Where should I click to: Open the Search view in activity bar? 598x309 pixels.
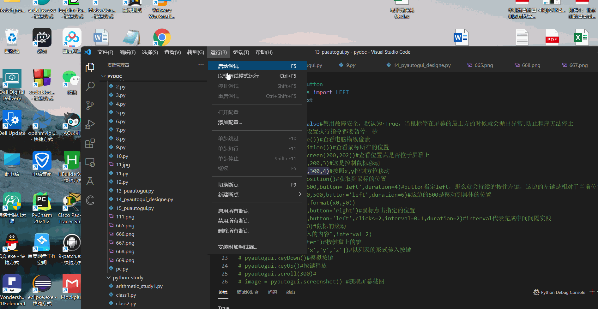coord(90,86)
